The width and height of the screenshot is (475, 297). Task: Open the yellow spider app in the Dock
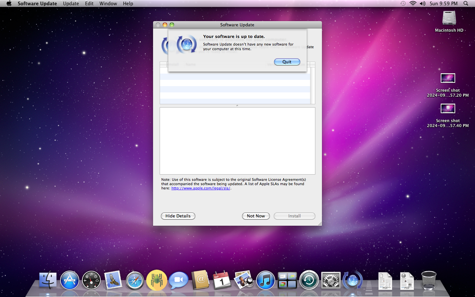click(157, 280)
